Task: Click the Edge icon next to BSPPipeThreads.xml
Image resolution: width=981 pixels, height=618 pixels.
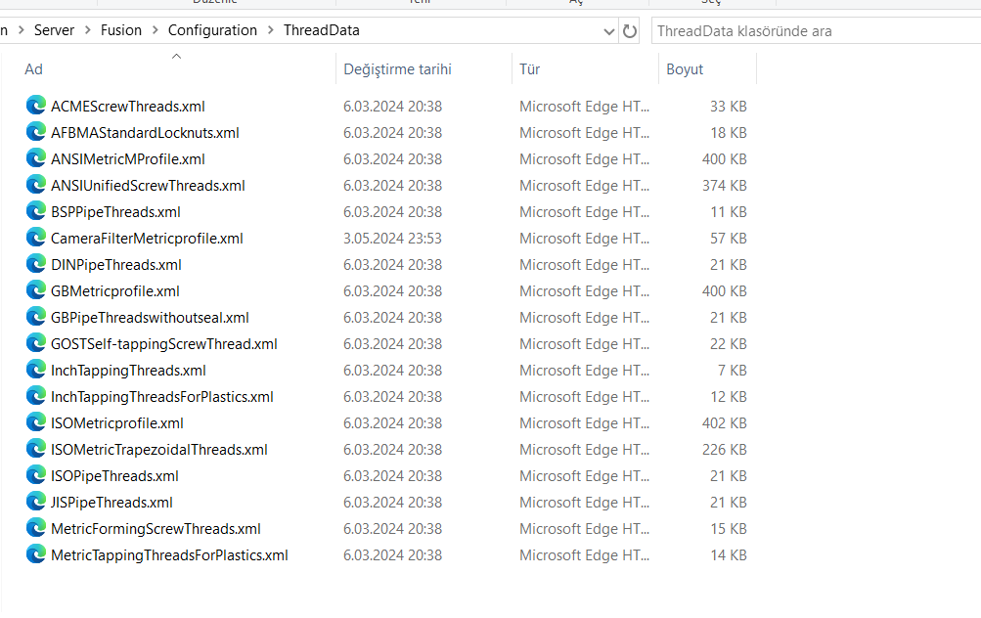Action: 36,211
